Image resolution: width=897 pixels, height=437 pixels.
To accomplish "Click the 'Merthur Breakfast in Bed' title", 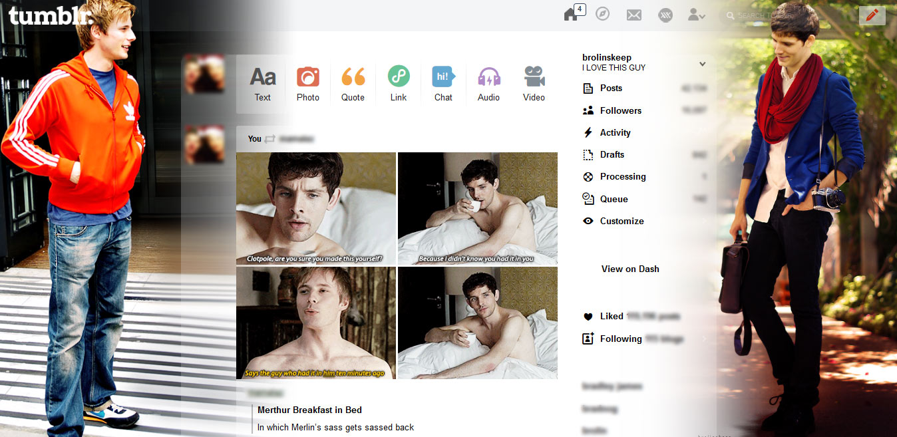I will [x=309, y=410].
